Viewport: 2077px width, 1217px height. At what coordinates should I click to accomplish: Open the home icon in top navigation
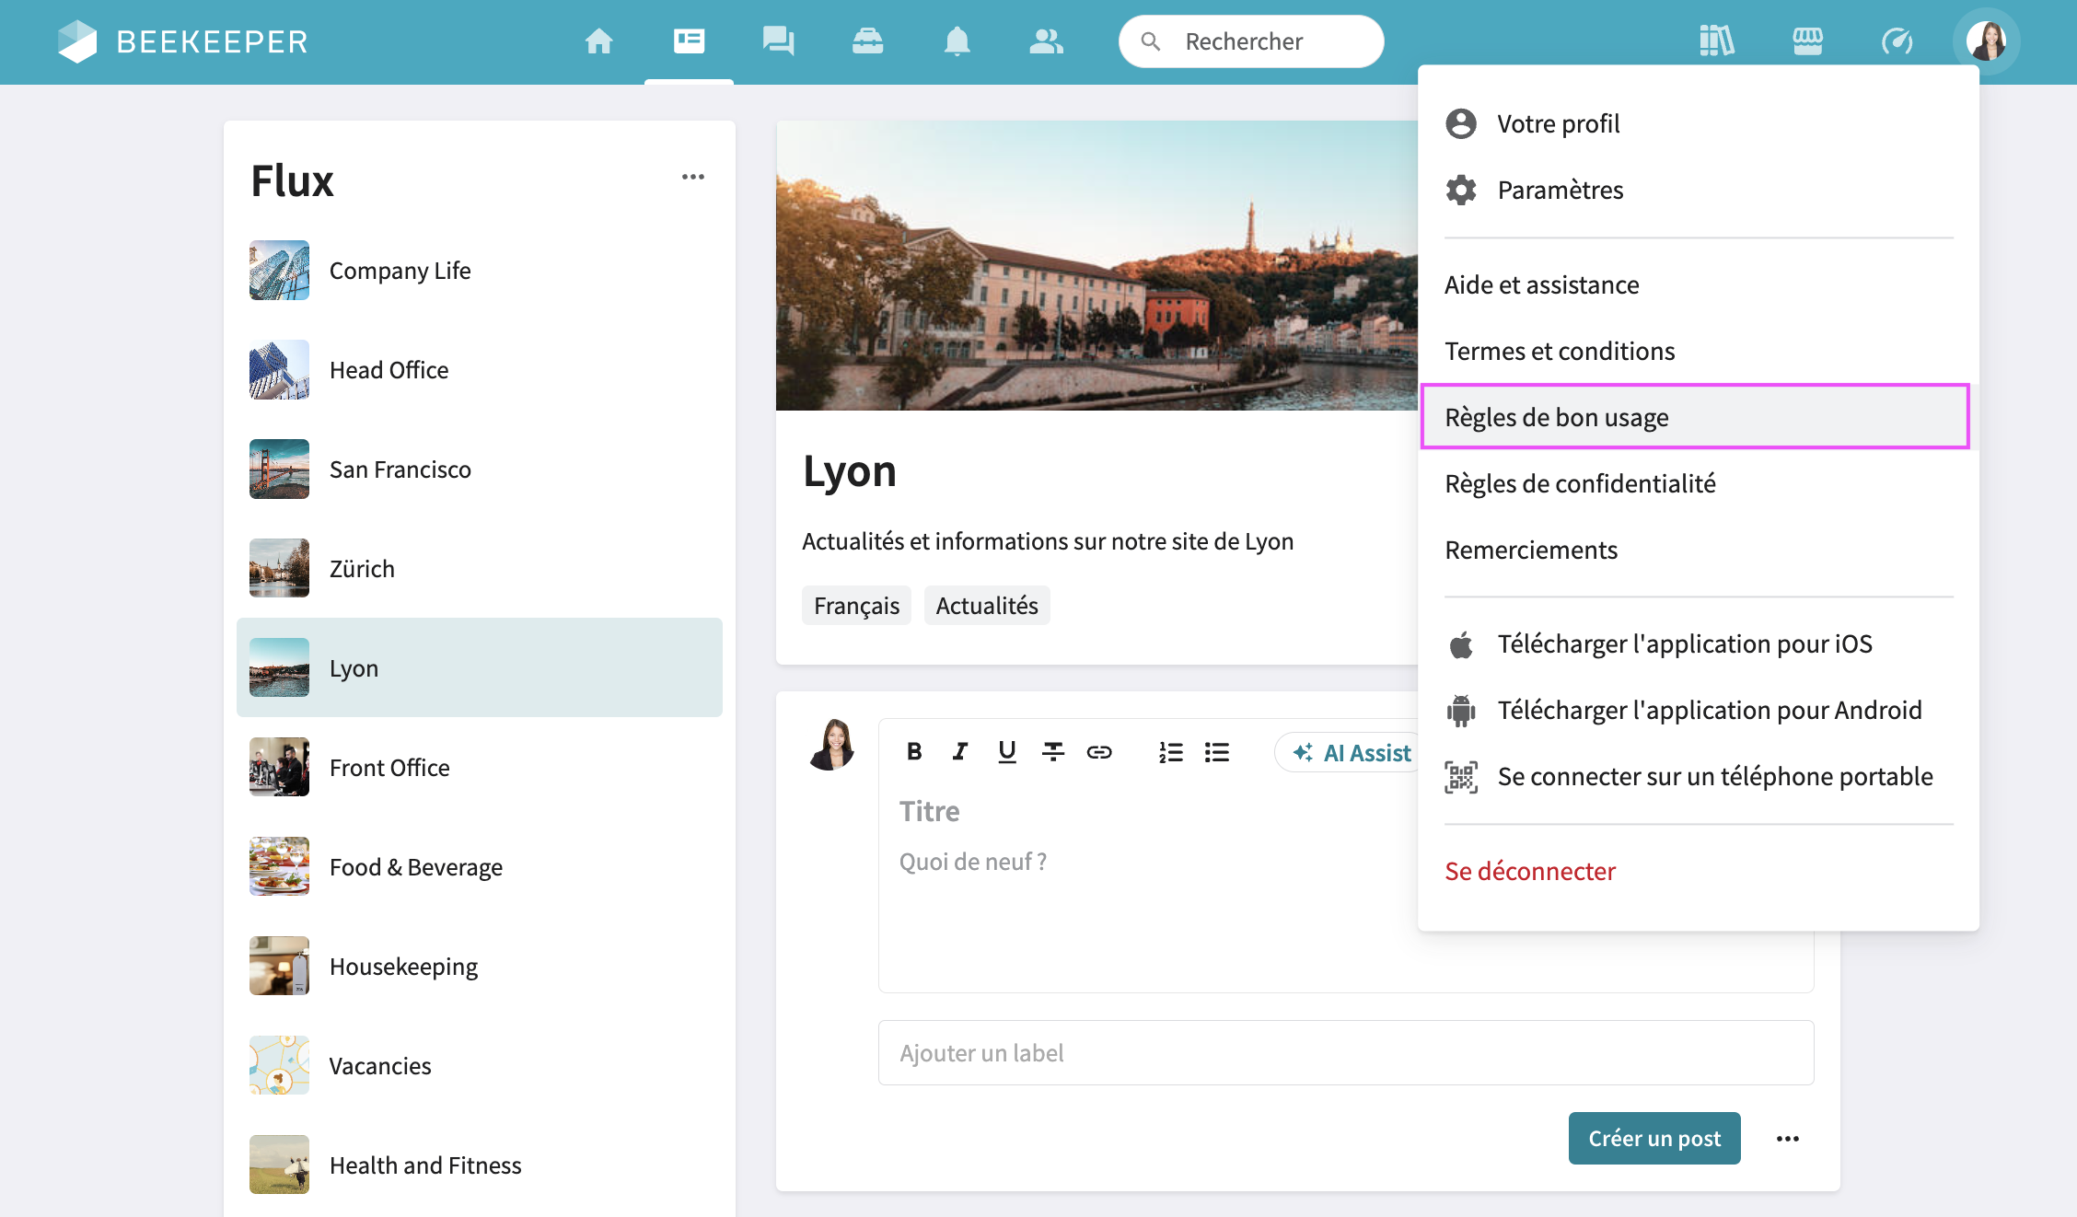coord(598,41)
